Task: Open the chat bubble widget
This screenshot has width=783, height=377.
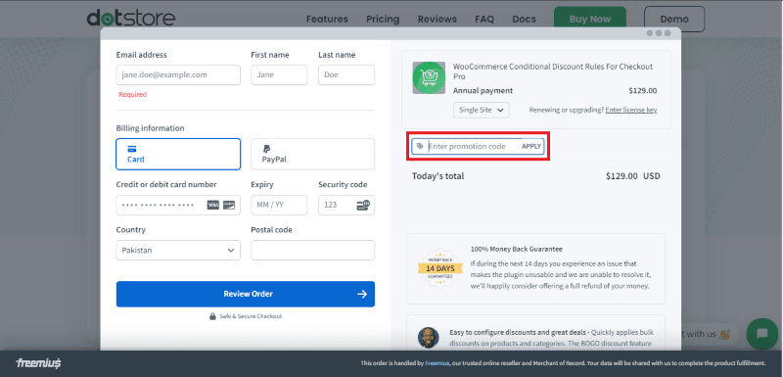Action: [761, 334]
